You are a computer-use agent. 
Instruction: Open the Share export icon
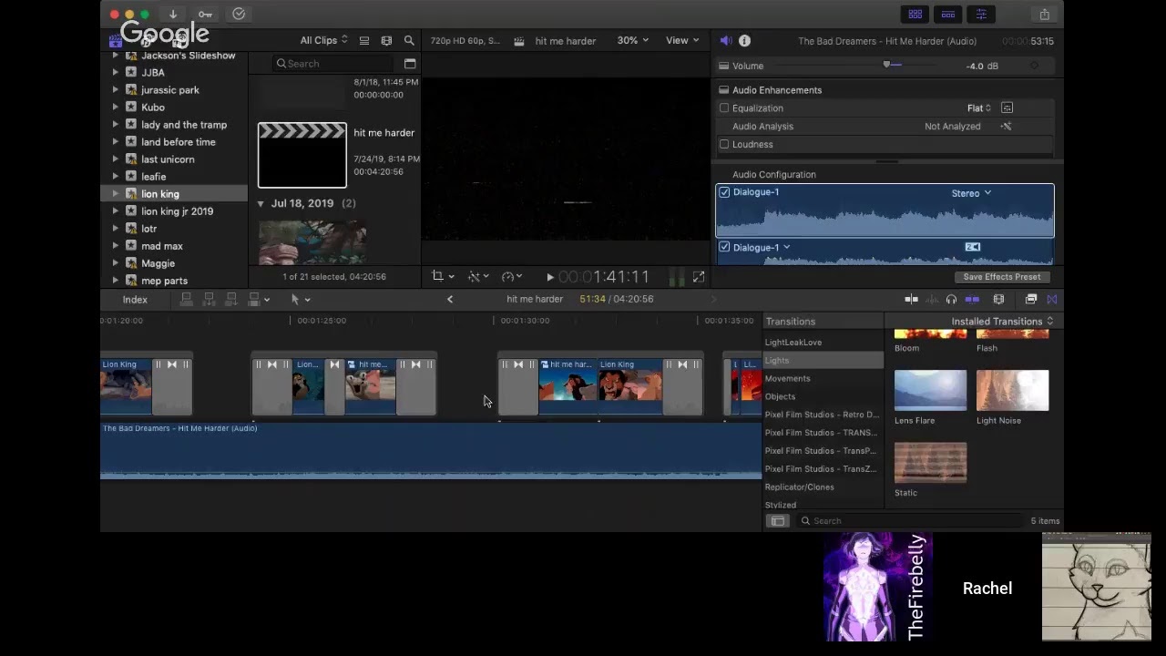[x=1044, y=14]
